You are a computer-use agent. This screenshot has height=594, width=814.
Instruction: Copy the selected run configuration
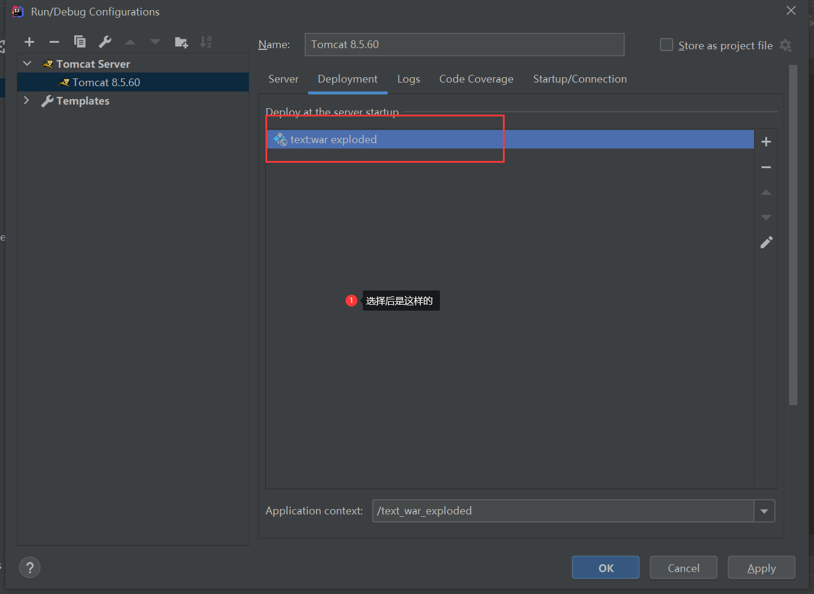tap(80, 42)
